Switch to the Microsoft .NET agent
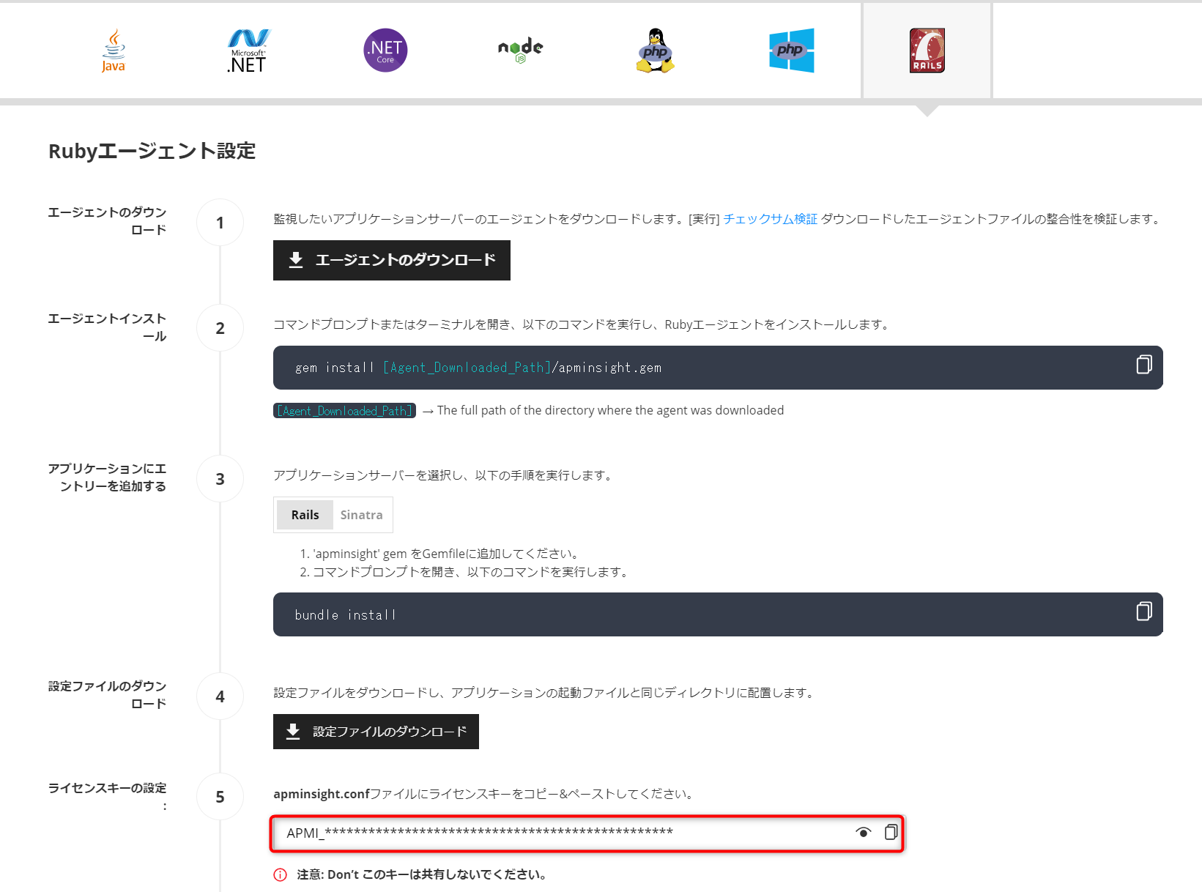The width and height of the screenshot is (1202, 892). point(248,50)
